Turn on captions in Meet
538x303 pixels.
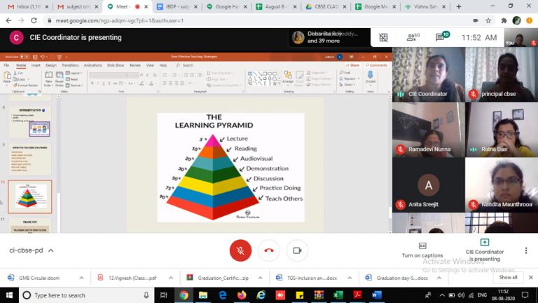click(x=422, y=250)
